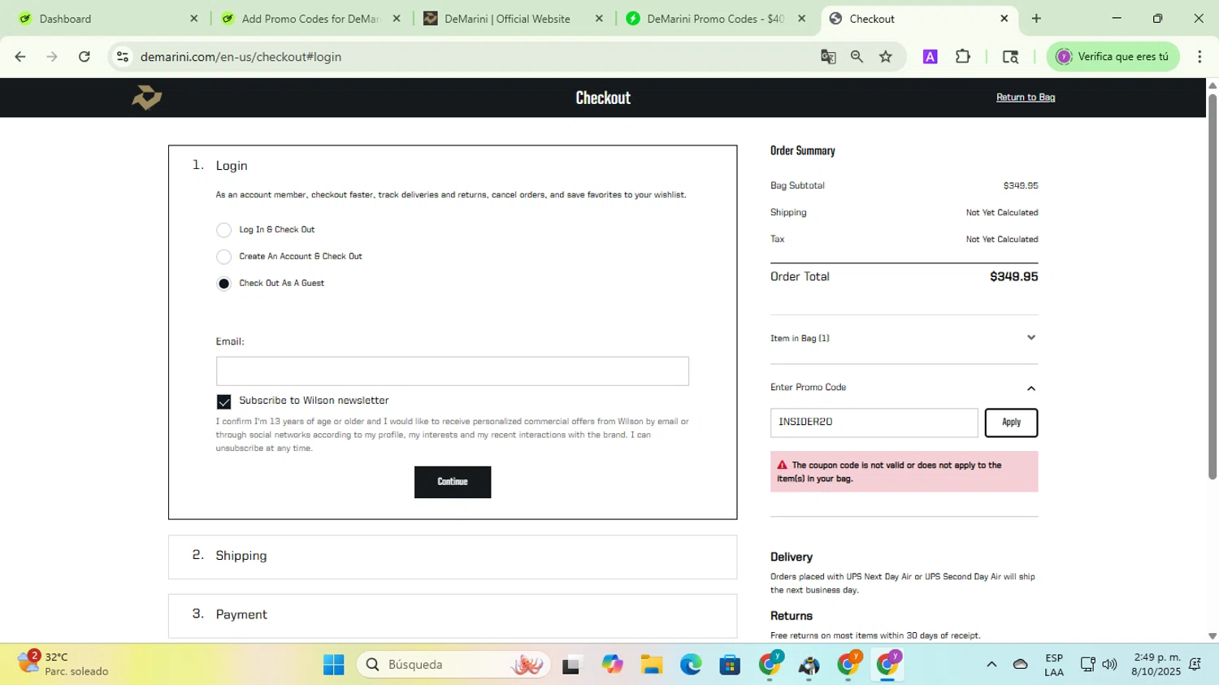This screenshot has height=685, width=1219.
Task: Open the Task View taskbar icon
Action: tap(572, 665)
